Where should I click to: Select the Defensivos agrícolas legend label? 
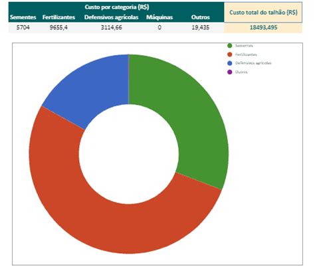[x=253, y=63]
